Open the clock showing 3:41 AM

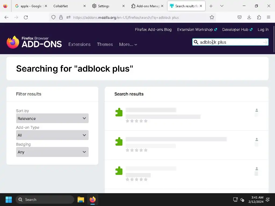(x=256, y=200)
